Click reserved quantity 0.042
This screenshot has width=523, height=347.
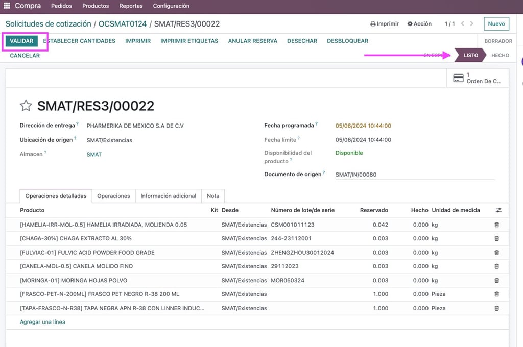tap(381, 225)
